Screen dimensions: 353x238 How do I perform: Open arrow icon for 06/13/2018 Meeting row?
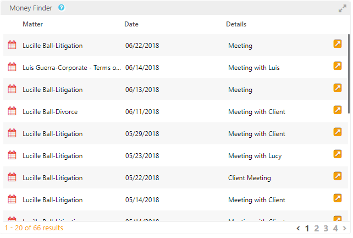pos(338,88)
